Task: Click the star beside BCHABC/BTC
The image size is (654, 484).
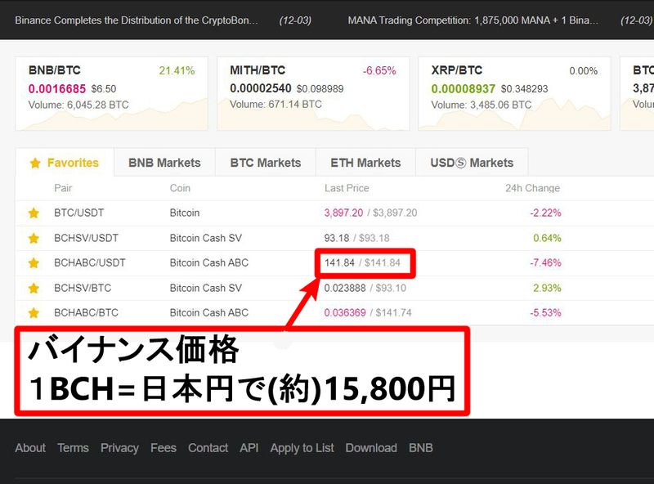Action: point(34,313)
